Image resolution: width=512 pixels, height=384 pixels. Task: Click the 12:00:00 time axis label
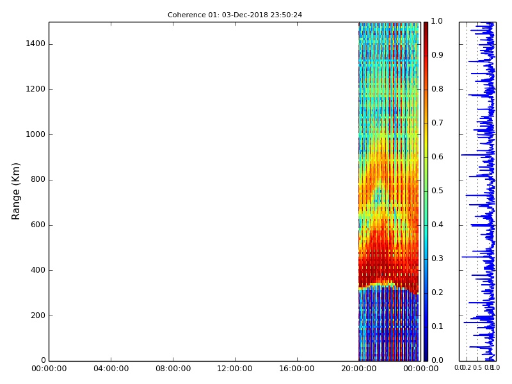pos(235,369)
